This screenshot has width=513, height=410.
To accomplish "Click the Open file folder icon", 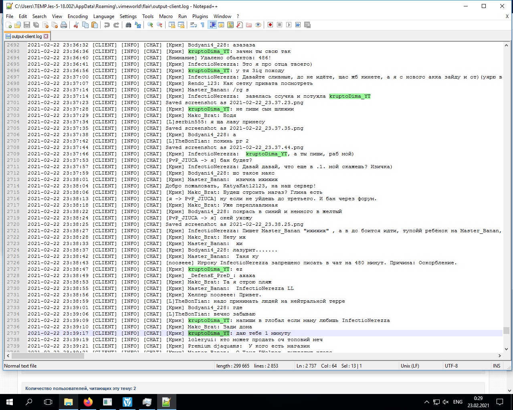I will click(18, 25).
